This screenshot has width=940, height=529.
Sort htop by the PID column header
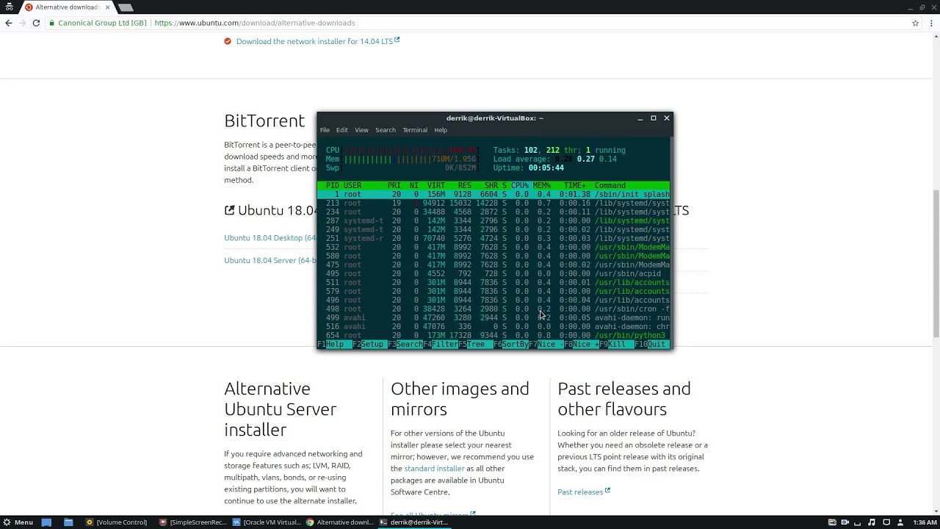[x=333, y=186]
